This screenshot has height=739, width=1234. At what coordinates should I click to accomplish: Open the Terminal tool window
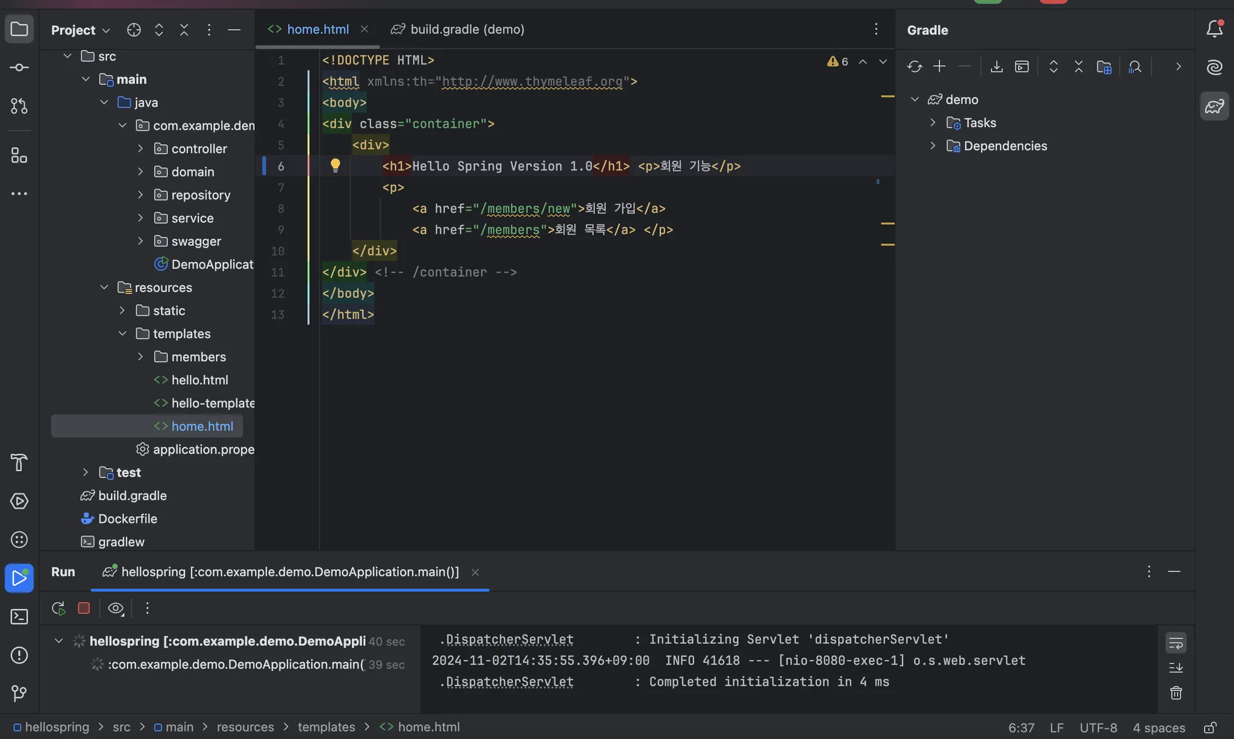[19, 617]
